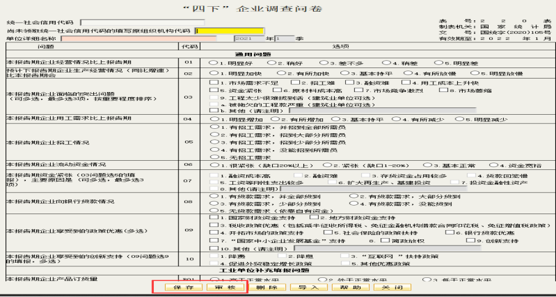Viewport: 556px width, 297px height.
Task: Select 有招工需求，招到大部分所需员
Action: coord(214,134)
